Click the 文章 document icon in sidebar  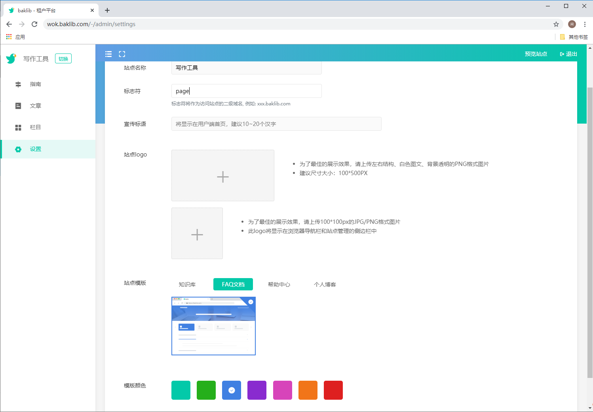pos(18,106)
